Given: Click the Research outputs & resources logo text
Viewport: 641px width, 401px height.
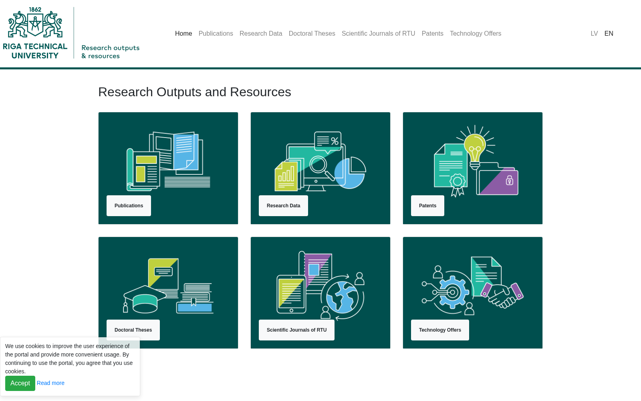Looking at the screenshot, I should pyautogui.click(x=111, y=52).
